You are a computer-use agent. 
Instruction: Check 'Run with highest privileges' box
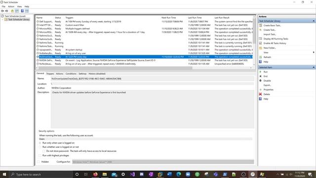pyautogui.click(x=40, y=156)
